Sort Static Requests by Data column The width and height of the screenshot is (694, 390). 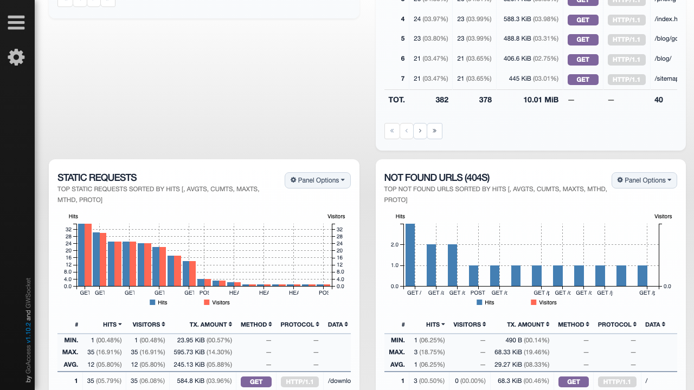coord(338,324)
